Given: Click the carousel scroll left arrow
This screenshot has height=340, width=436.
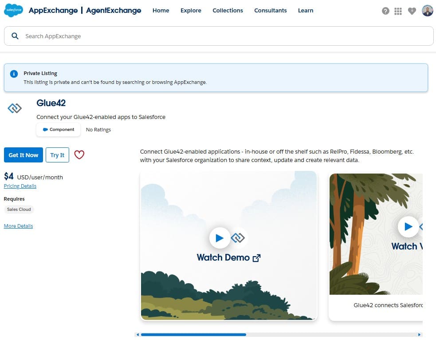Looking at the screenshot, I should [x=137, y=335].
